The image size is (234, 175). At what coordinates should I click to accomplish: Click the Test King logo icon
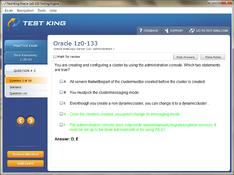pos(14,23)
